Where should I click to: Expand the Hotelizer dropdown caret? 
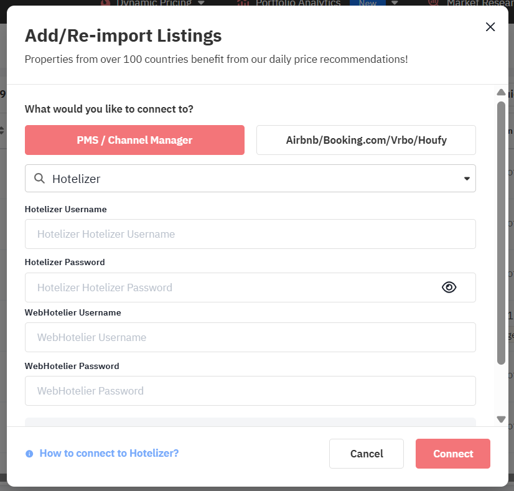tap(467, 179)
